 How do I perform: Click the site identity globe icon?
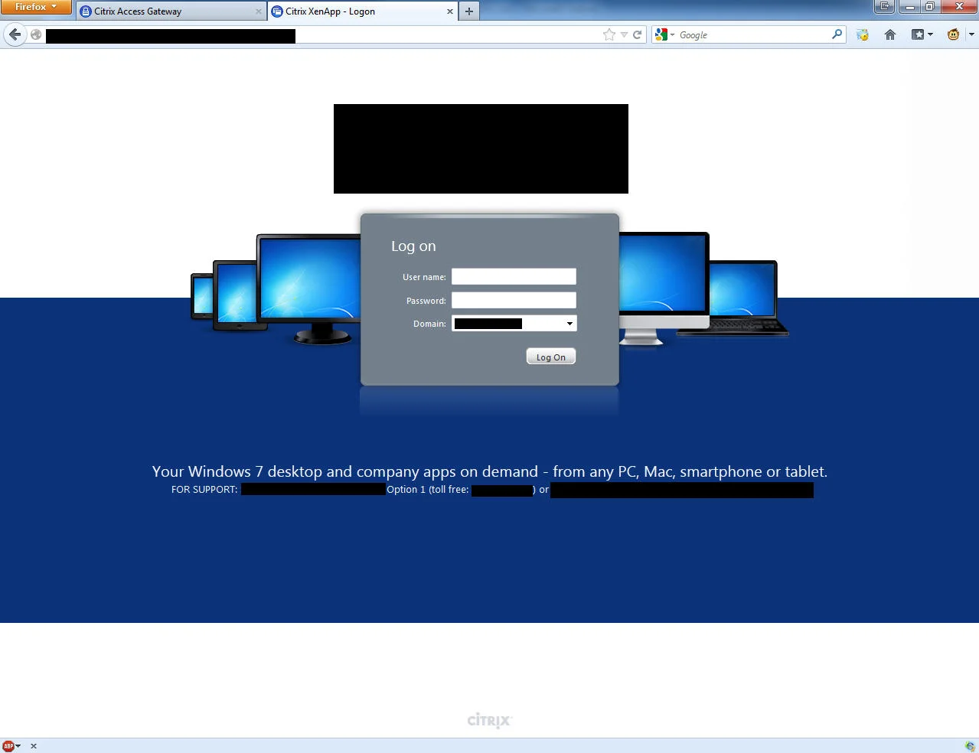pos(36,34)
